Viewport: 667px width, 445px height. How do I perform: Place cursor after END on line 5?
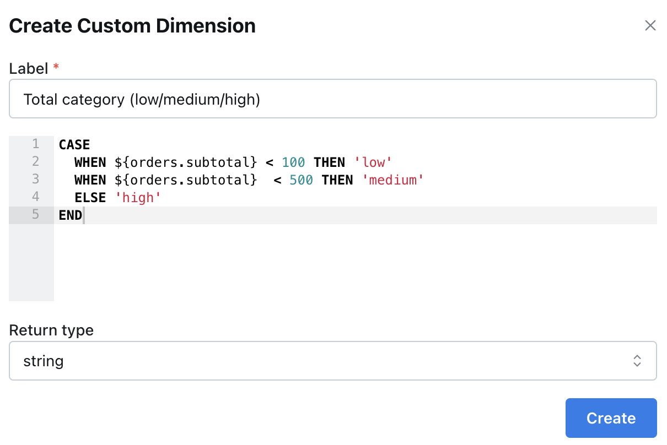(83, 215)
